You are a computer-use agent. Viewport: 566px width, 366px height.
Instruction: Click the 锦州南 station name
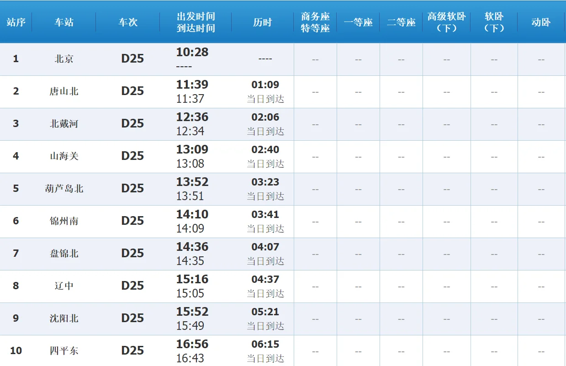pos(63,221)
